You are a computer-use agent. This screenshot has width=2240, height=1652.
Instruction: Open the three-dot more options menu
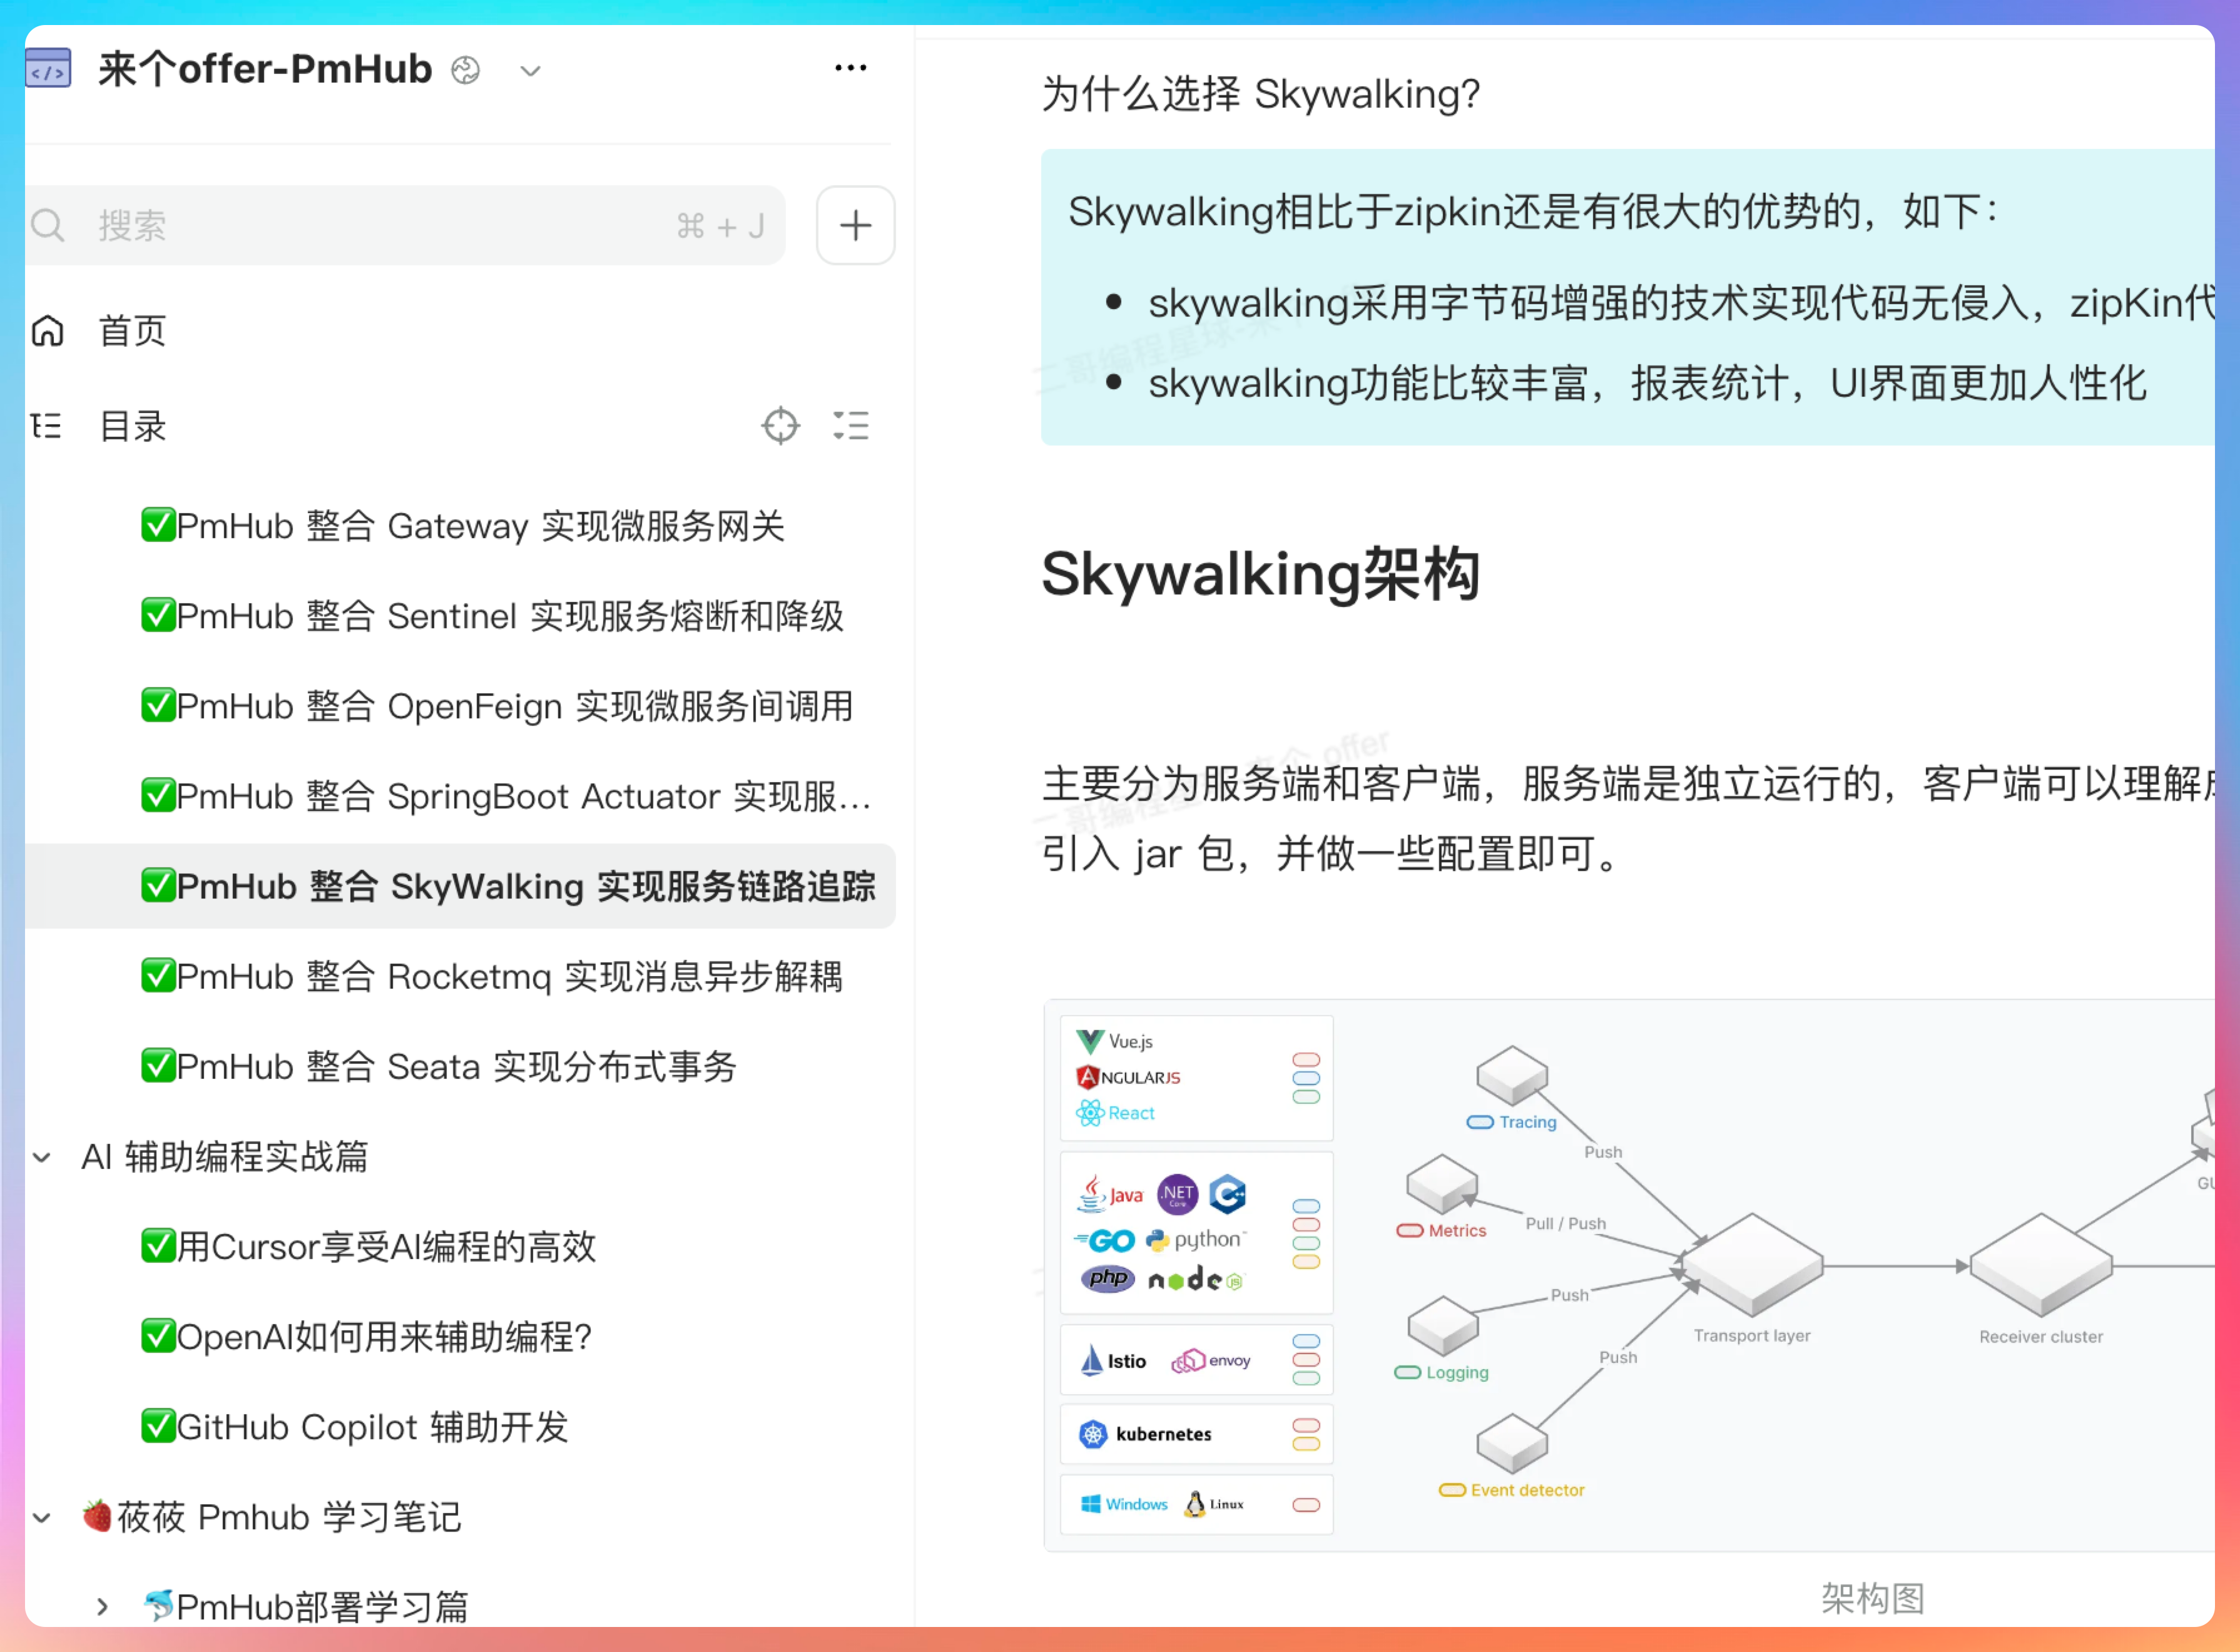(x=850, y=68)
